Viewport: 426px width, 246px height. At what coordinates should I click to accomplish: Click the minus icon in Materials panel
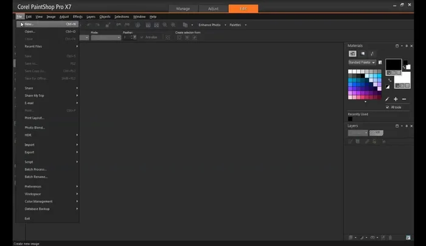[x=404, y=99]
